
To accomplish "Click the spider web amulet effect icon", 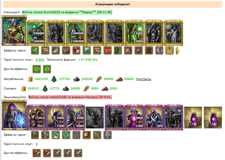I will click(x=76, y=135).
